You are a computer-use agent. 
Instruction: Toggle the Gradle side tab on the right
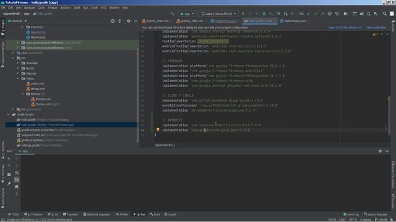(394, 26)
